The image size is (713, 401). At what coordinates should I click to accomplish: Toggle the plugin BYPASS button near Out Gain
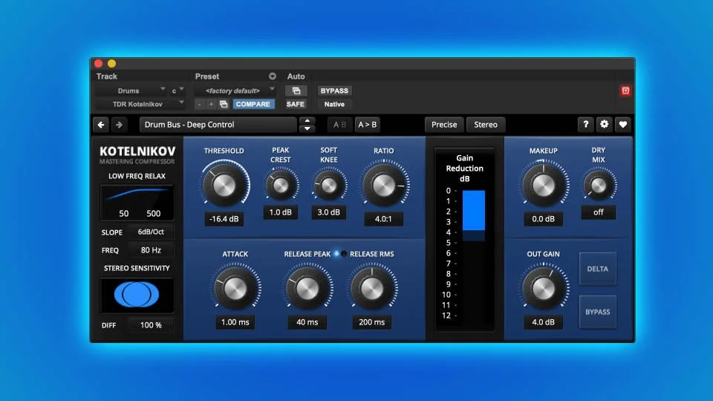tap(597, 312)
